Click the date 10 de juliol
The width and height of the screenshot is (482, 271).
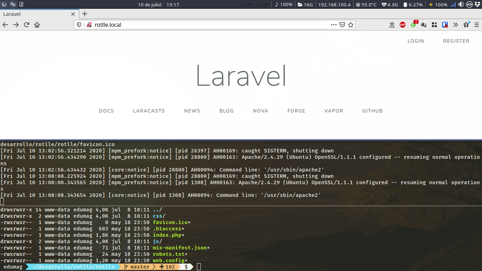pos(150,5)
